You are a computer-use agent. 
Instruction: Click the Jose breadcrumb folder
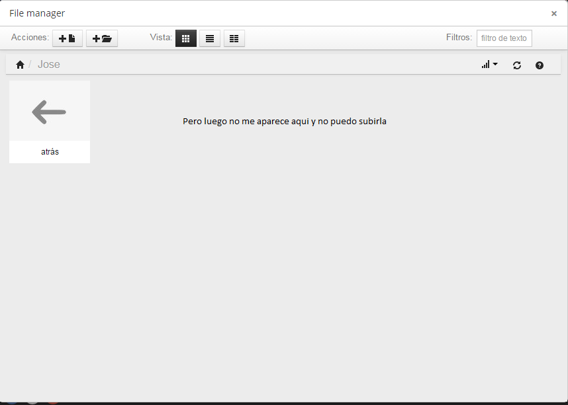(x=49, y=64)
